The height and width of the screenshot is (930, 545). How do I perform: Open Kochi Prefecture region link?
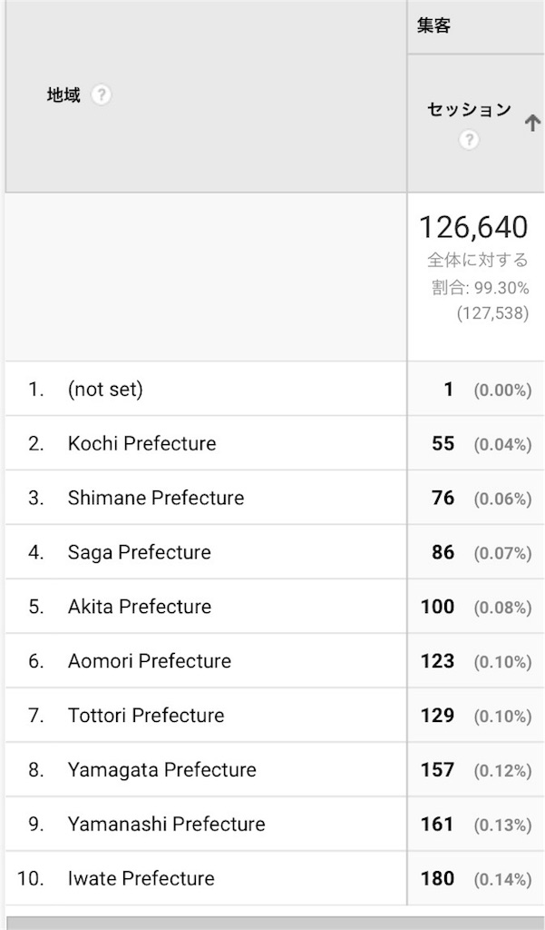(141, 443)
